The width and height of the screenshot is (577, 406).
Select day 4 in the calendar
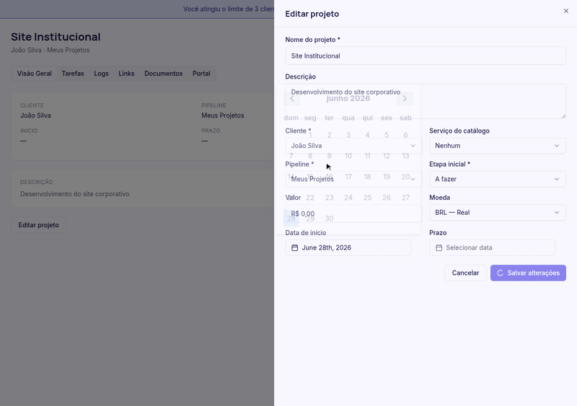pos(367,135)
